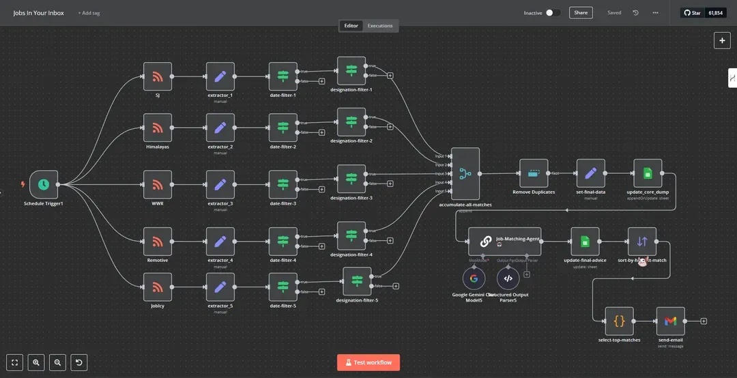This screenshot has width=737, height=378.
Task: Click the select-top-matches code node
Action: coord(619,321)
